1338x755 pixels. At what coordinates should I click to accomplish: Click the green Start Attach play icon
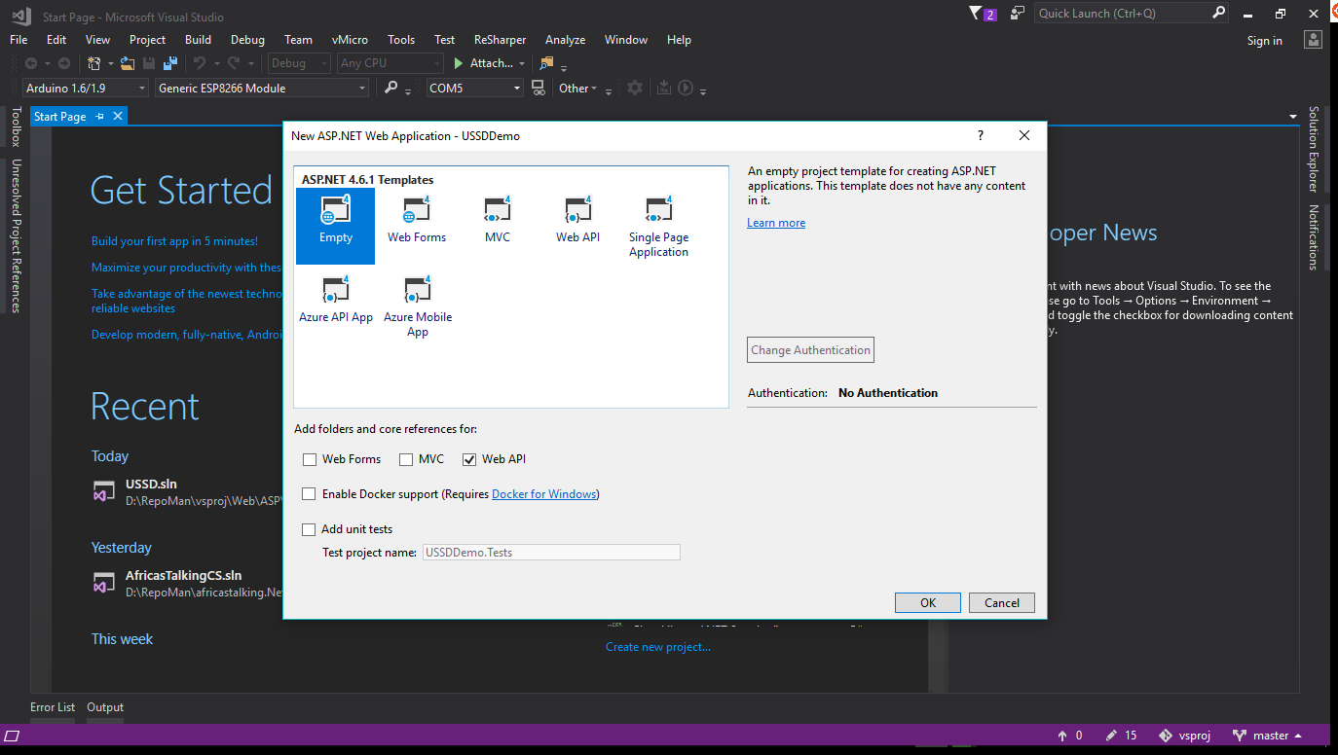459,63
